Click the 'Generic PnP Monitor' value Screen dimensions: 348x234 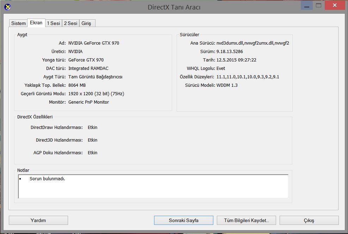pos(88,102)
